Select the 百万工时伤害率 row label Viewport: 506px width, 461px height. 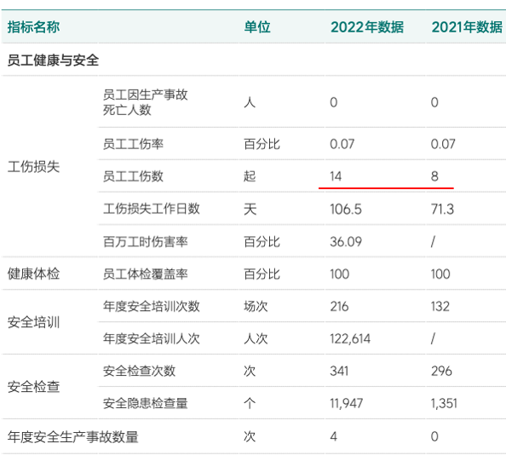point(145,241)
